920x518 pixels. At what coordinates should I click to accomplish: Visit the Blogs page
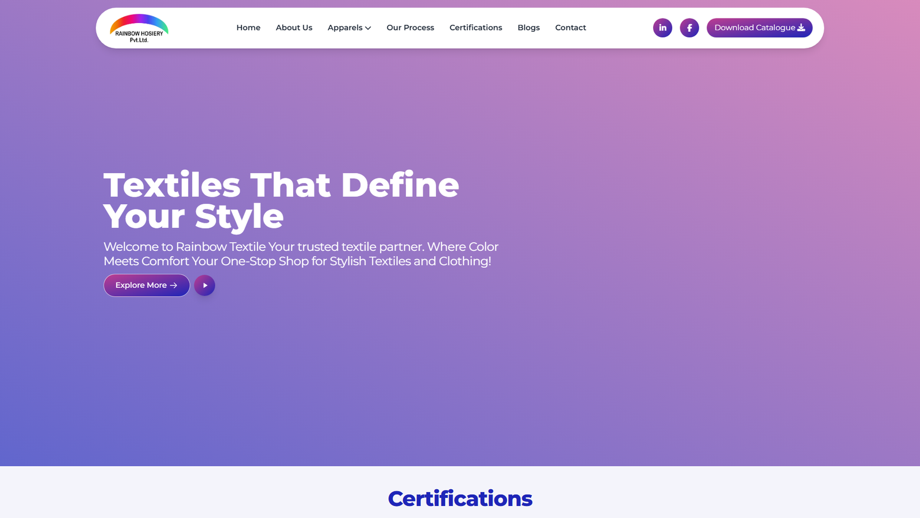pos(528,28)
